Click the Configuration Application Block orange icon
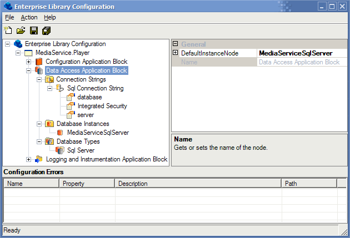 pyautogui.click(x=39, y=62)
